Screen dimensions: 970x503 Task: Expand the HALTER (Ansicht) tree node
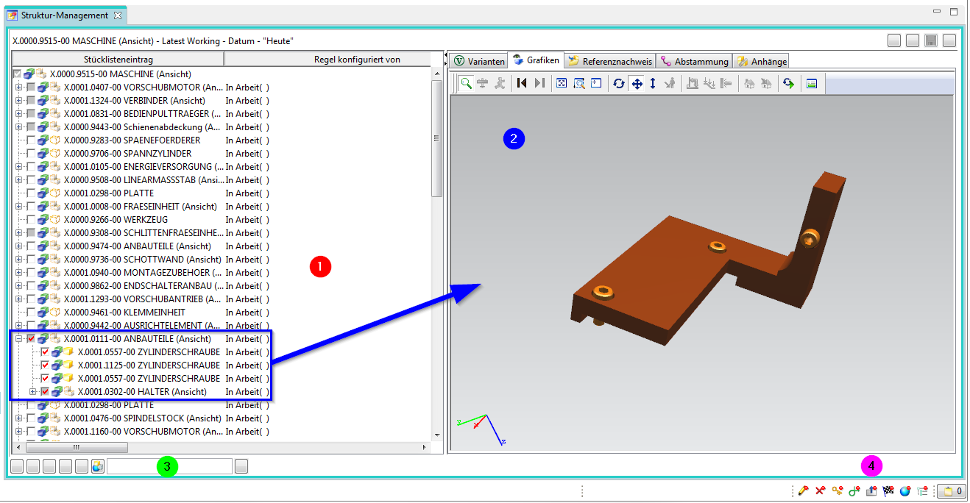(x=32, y=392)
